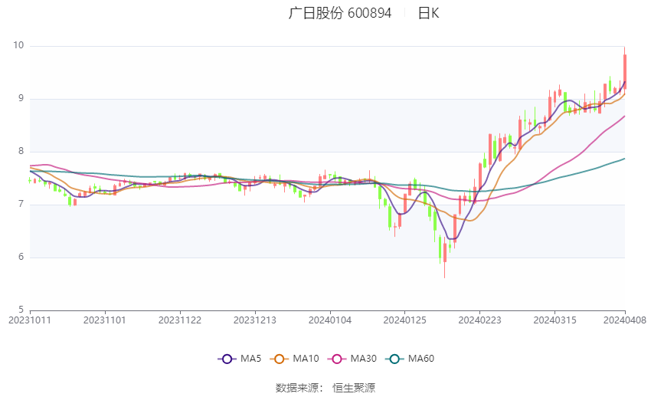Click the 20231122 x-axis date label
This screenshot has height=397, width=651.
180,320
